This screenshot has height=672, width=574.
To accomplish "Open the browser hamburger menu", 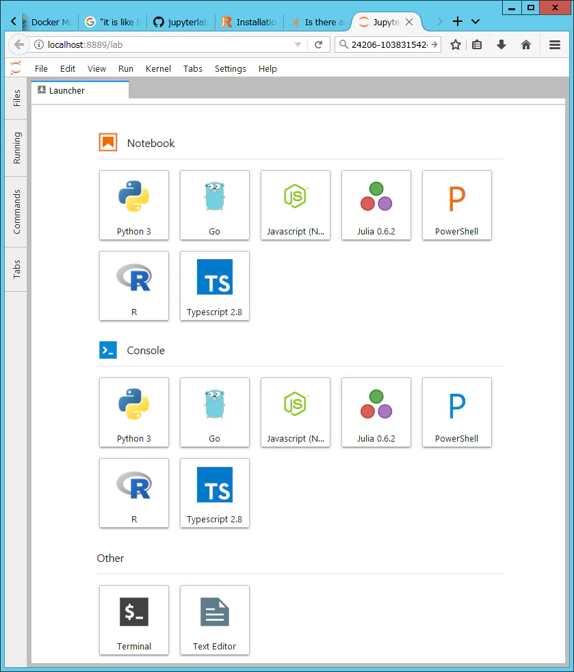I will pos(555,44).
